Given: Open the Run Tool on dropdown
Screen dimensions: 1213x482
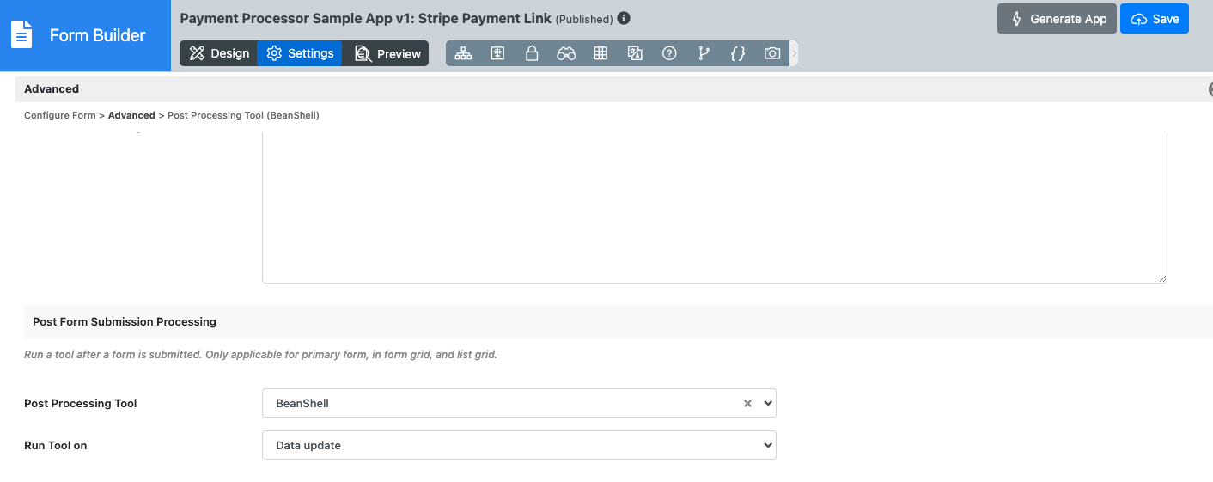Looking at the screenshot, I should click(519, 445).
